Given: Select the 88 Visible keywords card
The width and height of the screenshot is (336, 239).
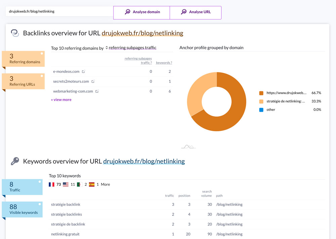Looking at the screenshot, I should pyautogui.click(x=22, y=209).
